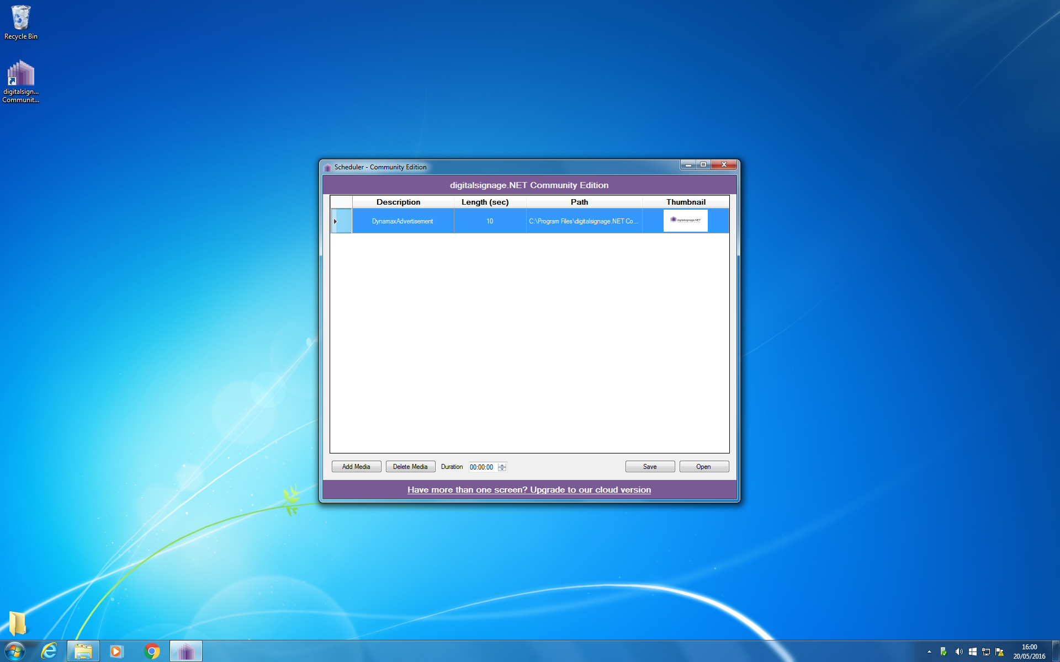Maximize the Scheduler window
The width and height of the screenshot is (1060, 662).
(x=703, y=165)
